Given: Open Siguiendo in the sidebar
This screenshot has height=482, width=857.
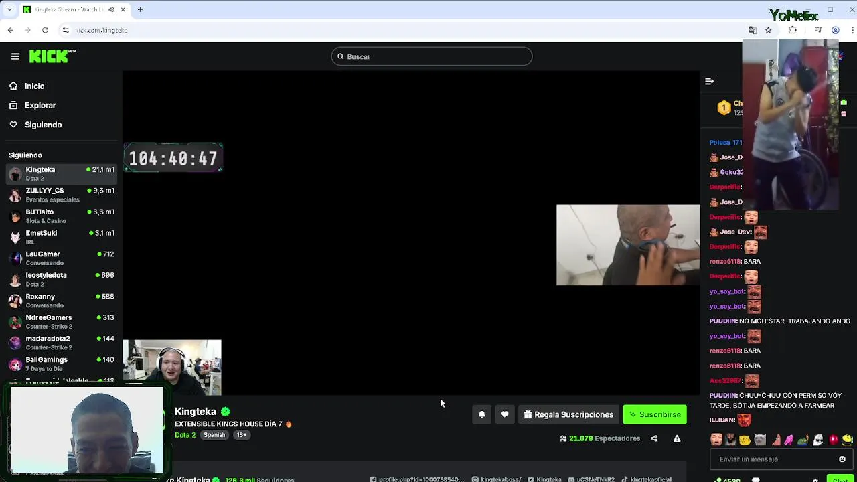Looking at the screenshot, I should [x=35, y=125].
